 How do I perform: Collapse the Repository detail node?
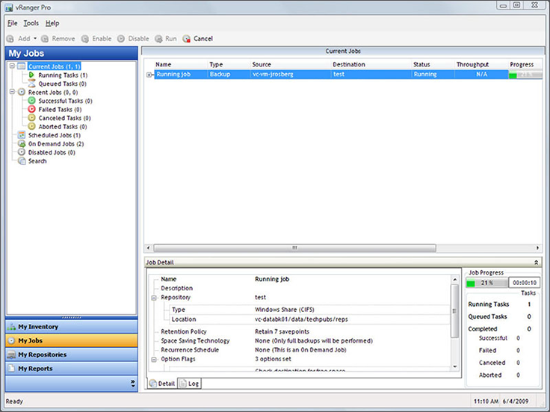154,298
